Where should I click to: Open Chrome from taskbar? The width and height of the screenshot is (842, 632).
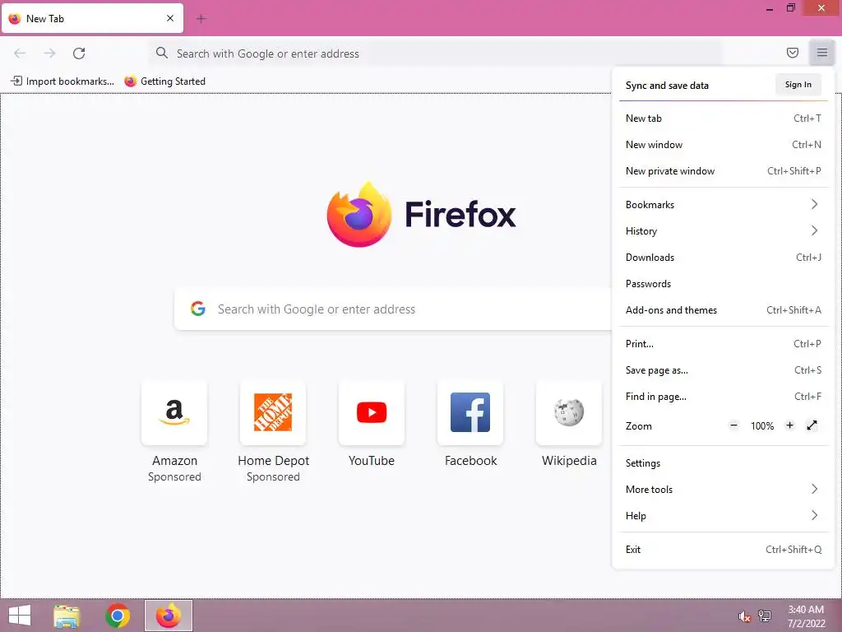[118, 616]
